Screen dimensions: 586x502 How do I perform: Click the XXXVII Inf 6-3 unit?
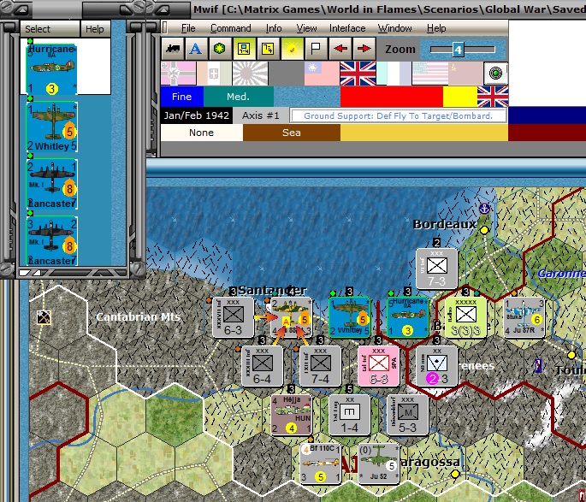pyautogui.click(x=234, y=317)
